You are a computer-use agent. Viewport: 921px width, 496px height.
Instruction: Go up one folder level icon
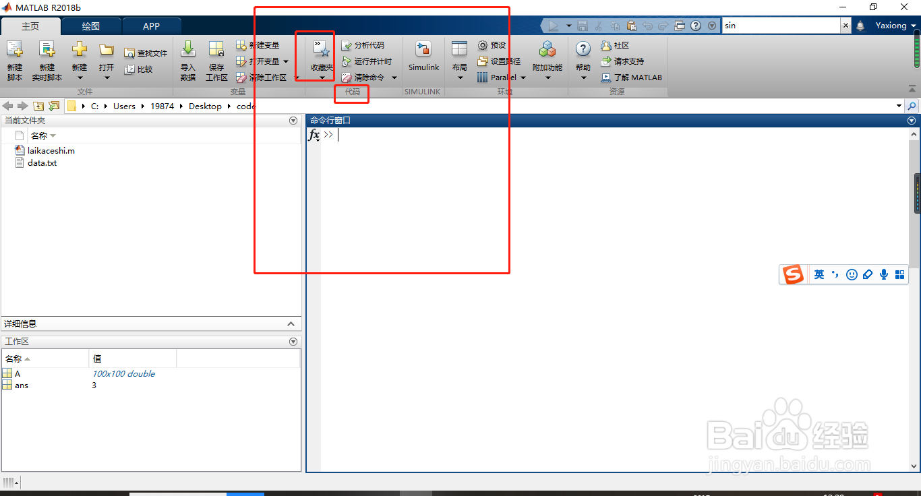pyautogui.click(x=38, y=106)
